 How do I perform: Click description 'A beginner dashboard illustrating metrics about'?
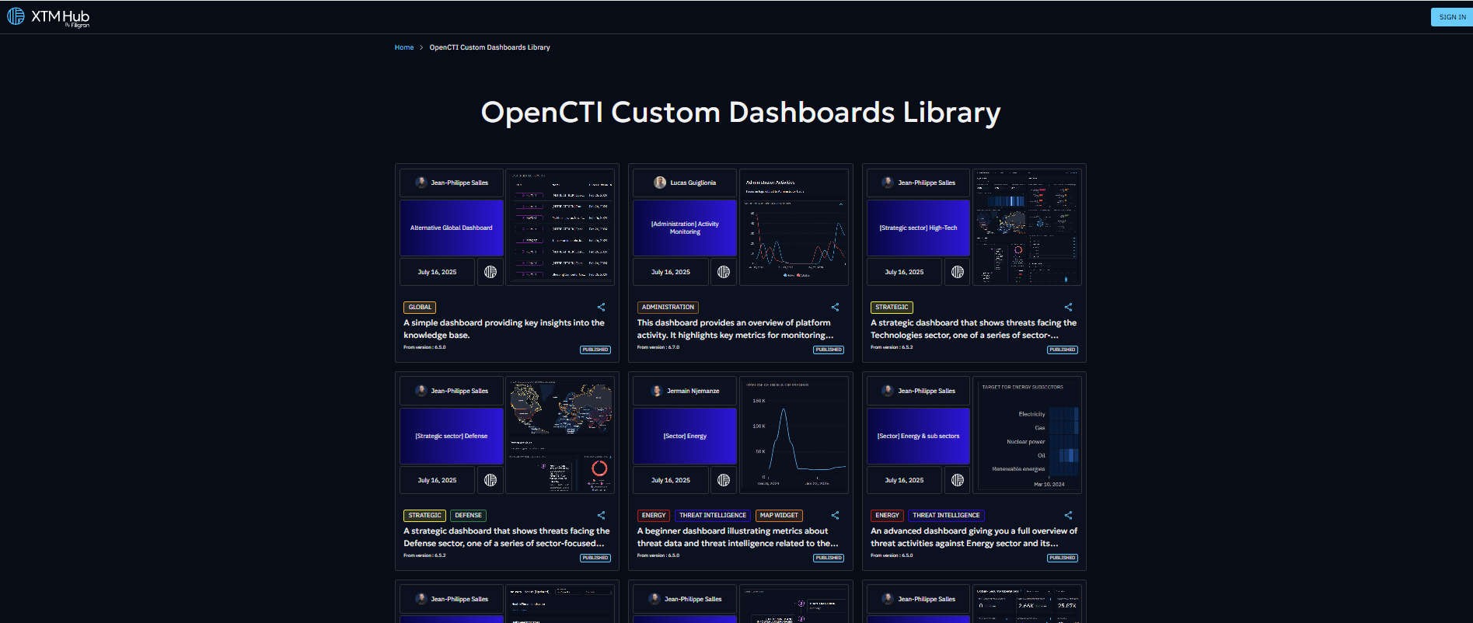click(x=738, y=537)
